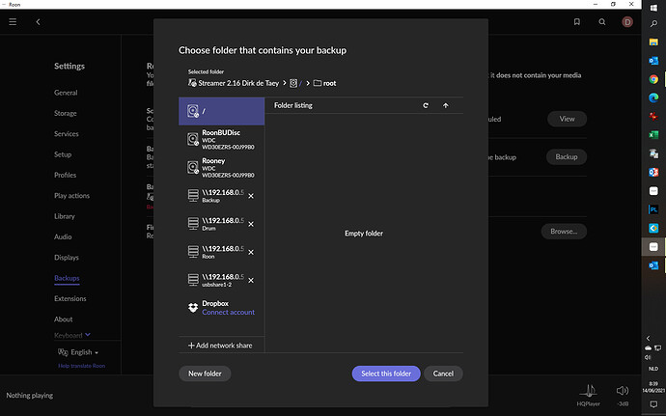Click Select this folder button
Screen dimensions: 666x416
point(386,374)
